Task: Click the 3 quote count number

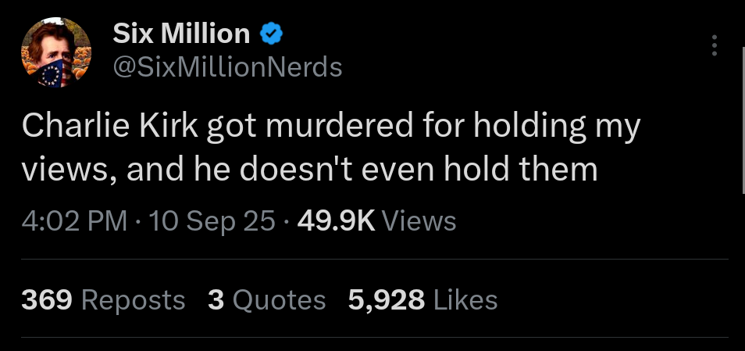Action: 216,299
